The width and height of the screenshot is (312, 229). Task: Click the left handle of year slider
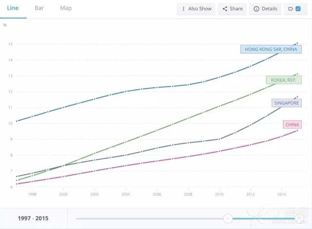[227, 218]
